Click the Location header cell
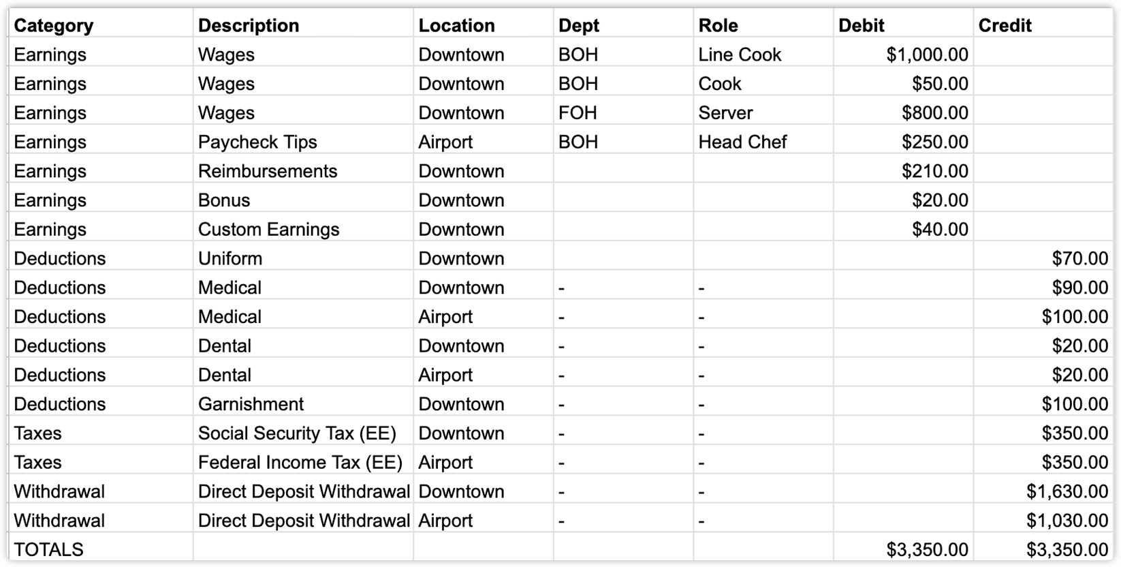The height and width of the screenshot is (567, 1121). [x=456, y=25]
